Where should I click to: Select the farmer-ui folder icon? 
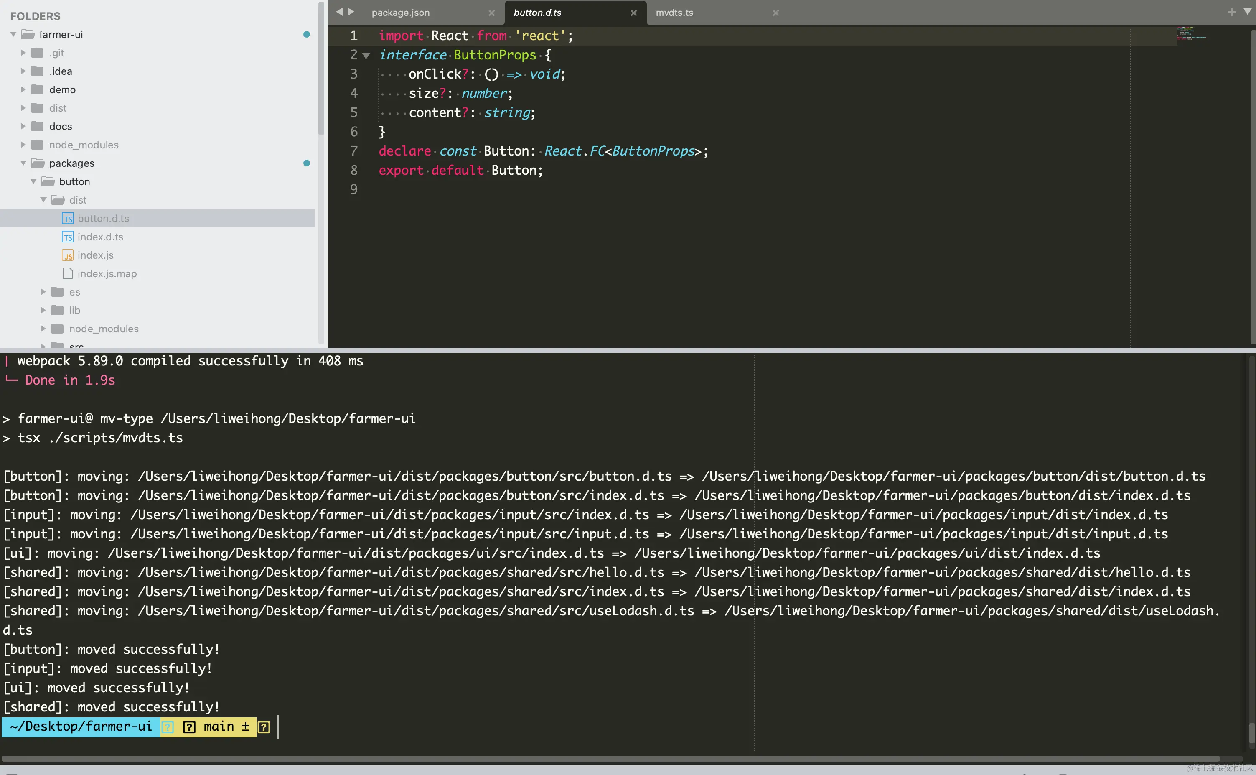pos(28,34)
